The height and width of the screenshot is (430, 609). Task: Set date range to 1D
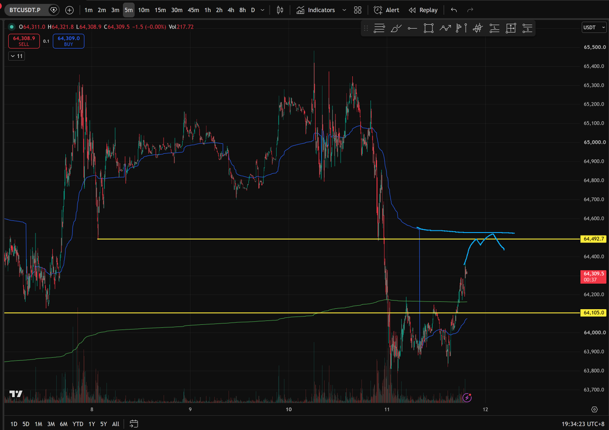click(x=14, y=423)
